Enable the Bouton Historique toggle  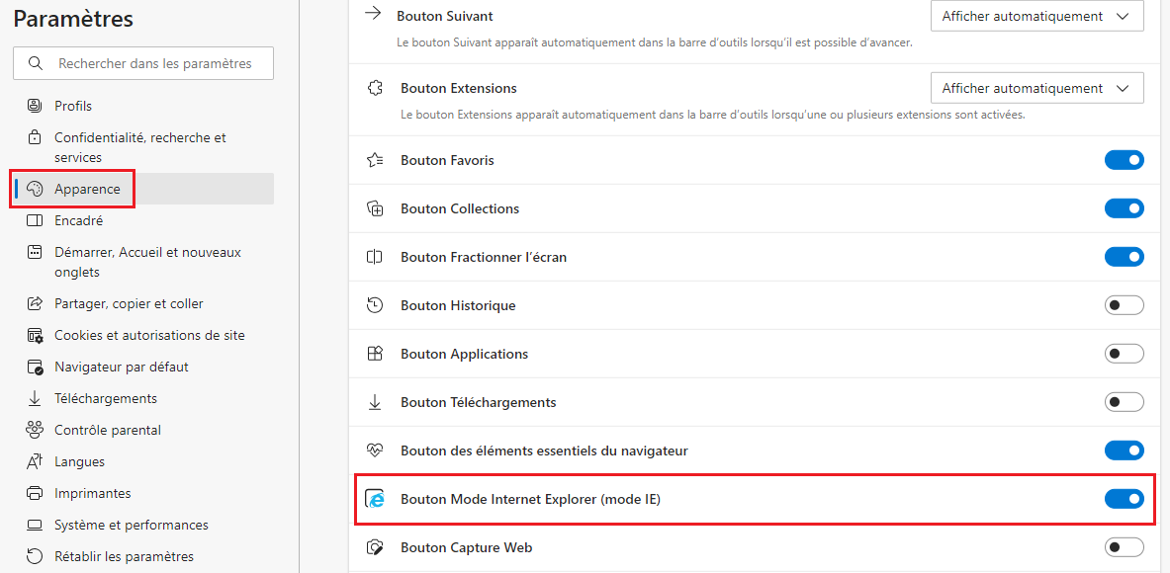(x=1124, y=305)
